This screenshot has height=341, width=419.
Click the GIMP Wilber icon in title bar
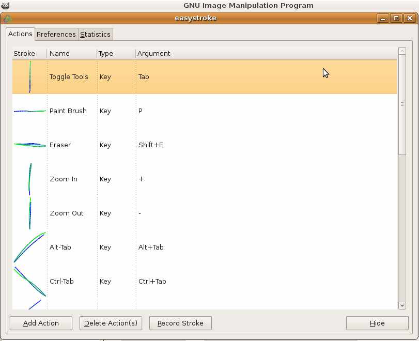pyautogui.click(x=5, y=5)
